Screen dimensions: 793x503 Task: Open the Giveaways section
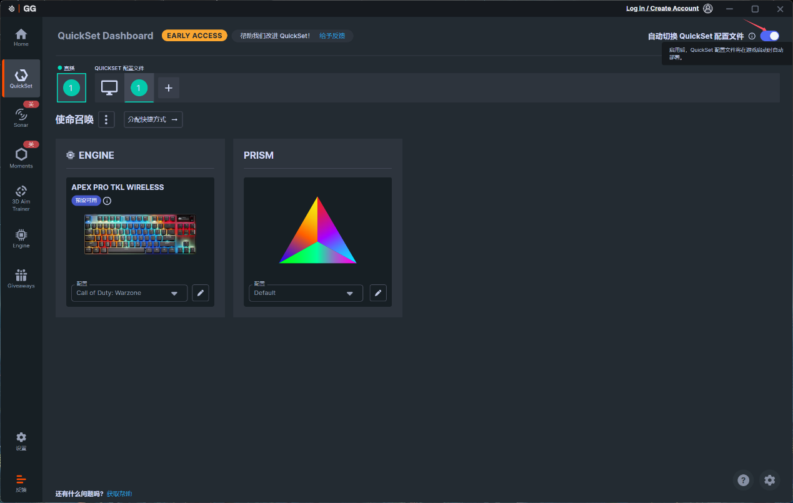click(21, 279)
